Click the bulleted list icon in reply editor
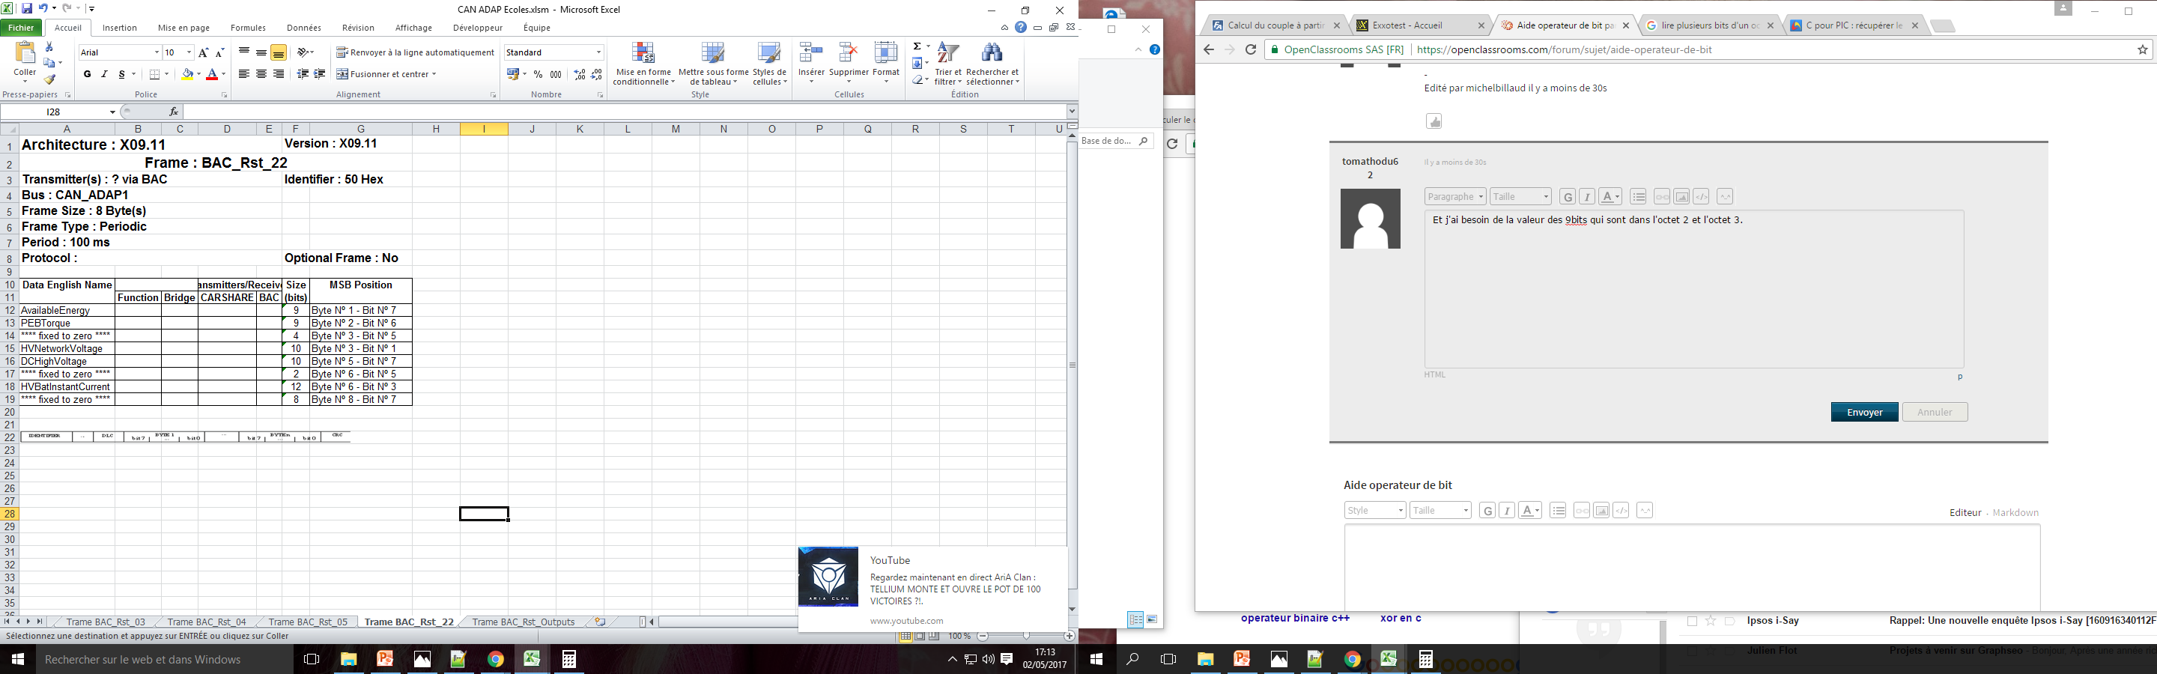2157x674 pixels. tap(1639, 197)
